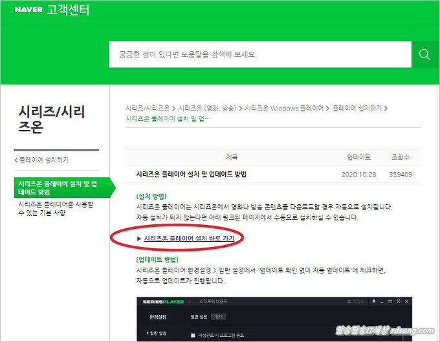Image resolution: width=440 pixels, height=342 pixels.
Task: Click the search magnifier icon
Action: tap(424, 55)
